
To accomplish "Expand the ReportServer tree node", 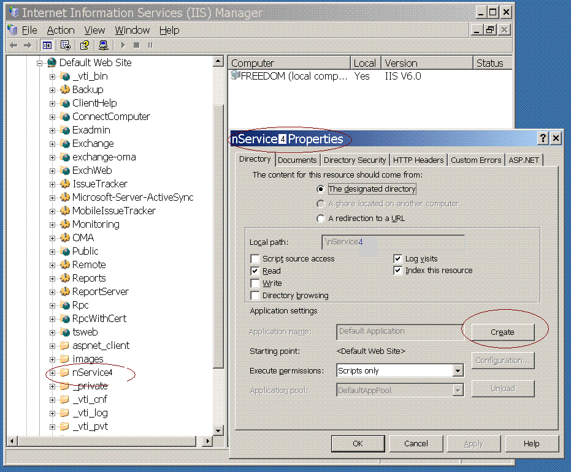I will click(53, 292).
